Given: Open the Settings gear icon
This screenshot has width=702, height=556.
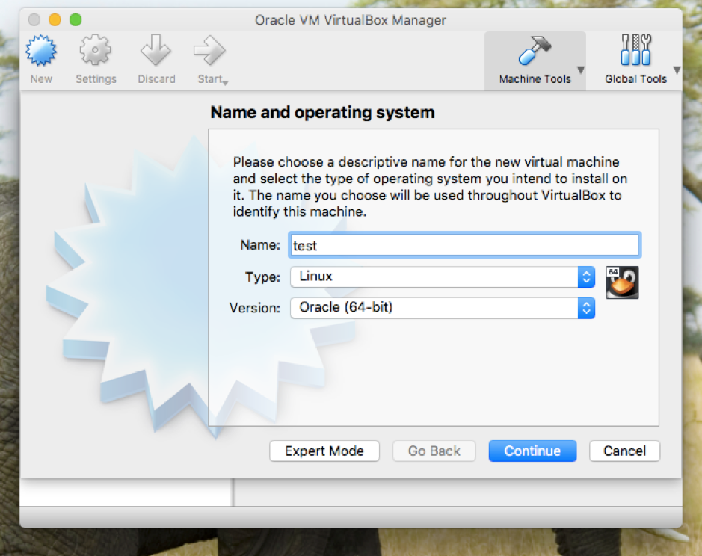Looking at the screenshot, I should pyautogui.click(x=96, y=49).
